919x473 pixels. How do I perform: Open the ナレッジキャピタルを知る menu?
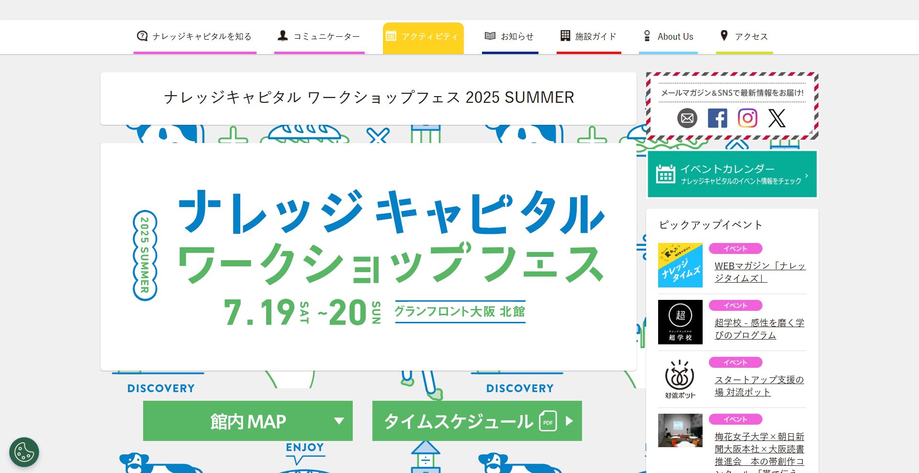point(195,37)
